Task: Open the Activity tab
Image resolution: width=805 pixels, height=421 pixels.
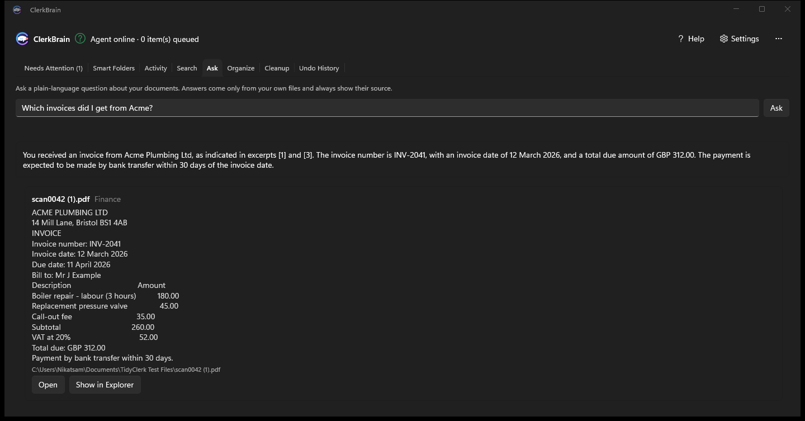Action: coord(155,68)
